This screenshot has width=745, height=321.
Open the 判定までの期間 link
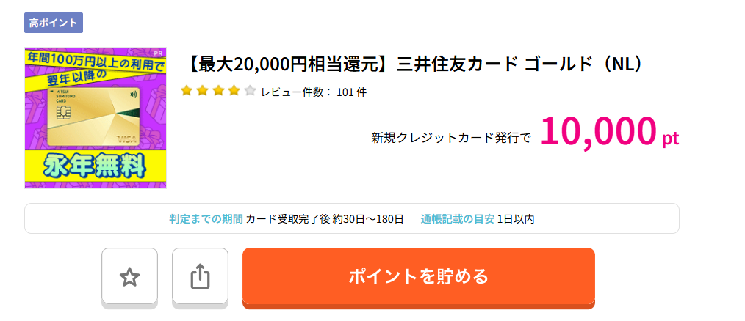click(206, 219)
